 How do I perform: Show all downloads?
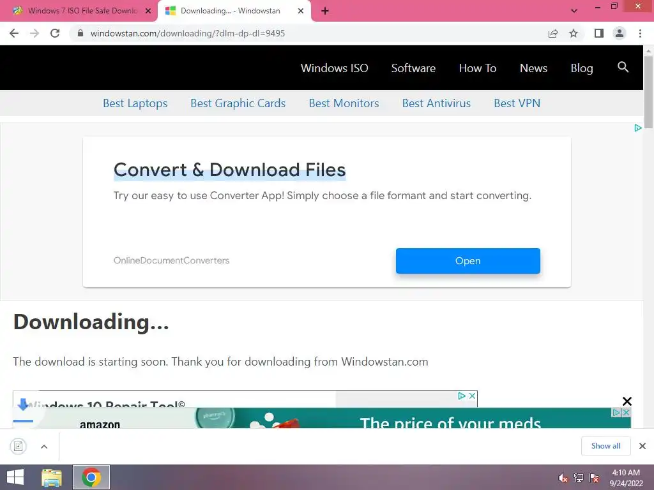(x=605, y=446)
